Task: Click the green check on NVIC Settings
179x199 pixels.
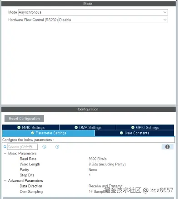Action: pyautogui.click(x=19, y=127)
